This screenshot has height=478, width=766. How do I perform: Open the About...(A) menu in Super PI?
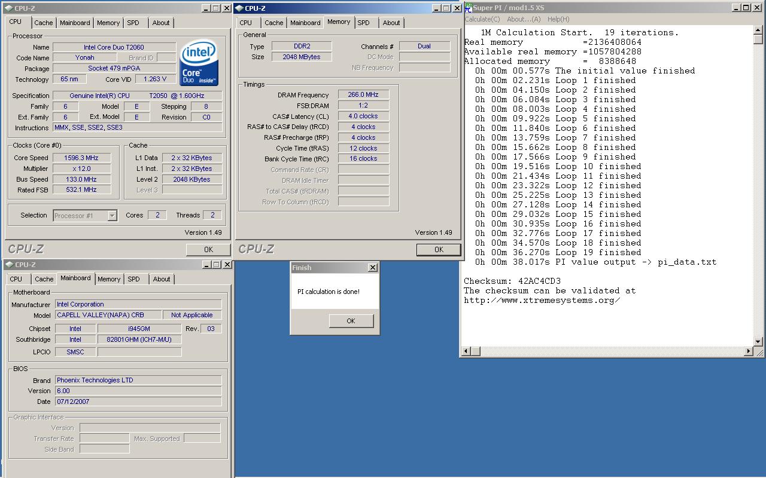(x=524, y=19)
